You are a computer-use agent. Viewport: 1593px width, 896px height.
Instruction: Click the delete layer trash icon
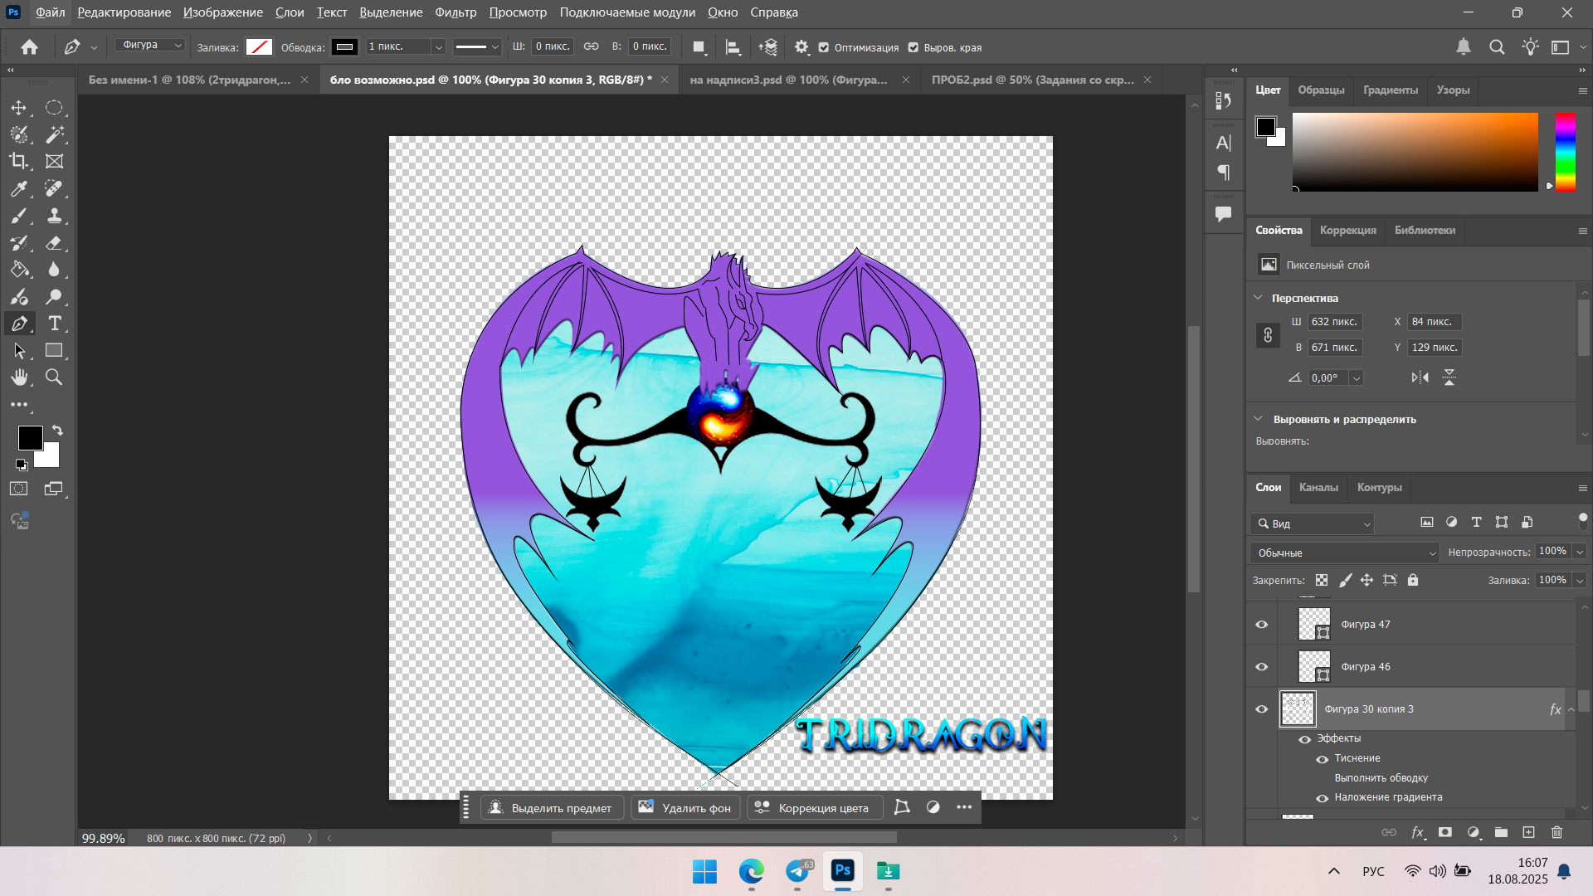(1556, 832)
